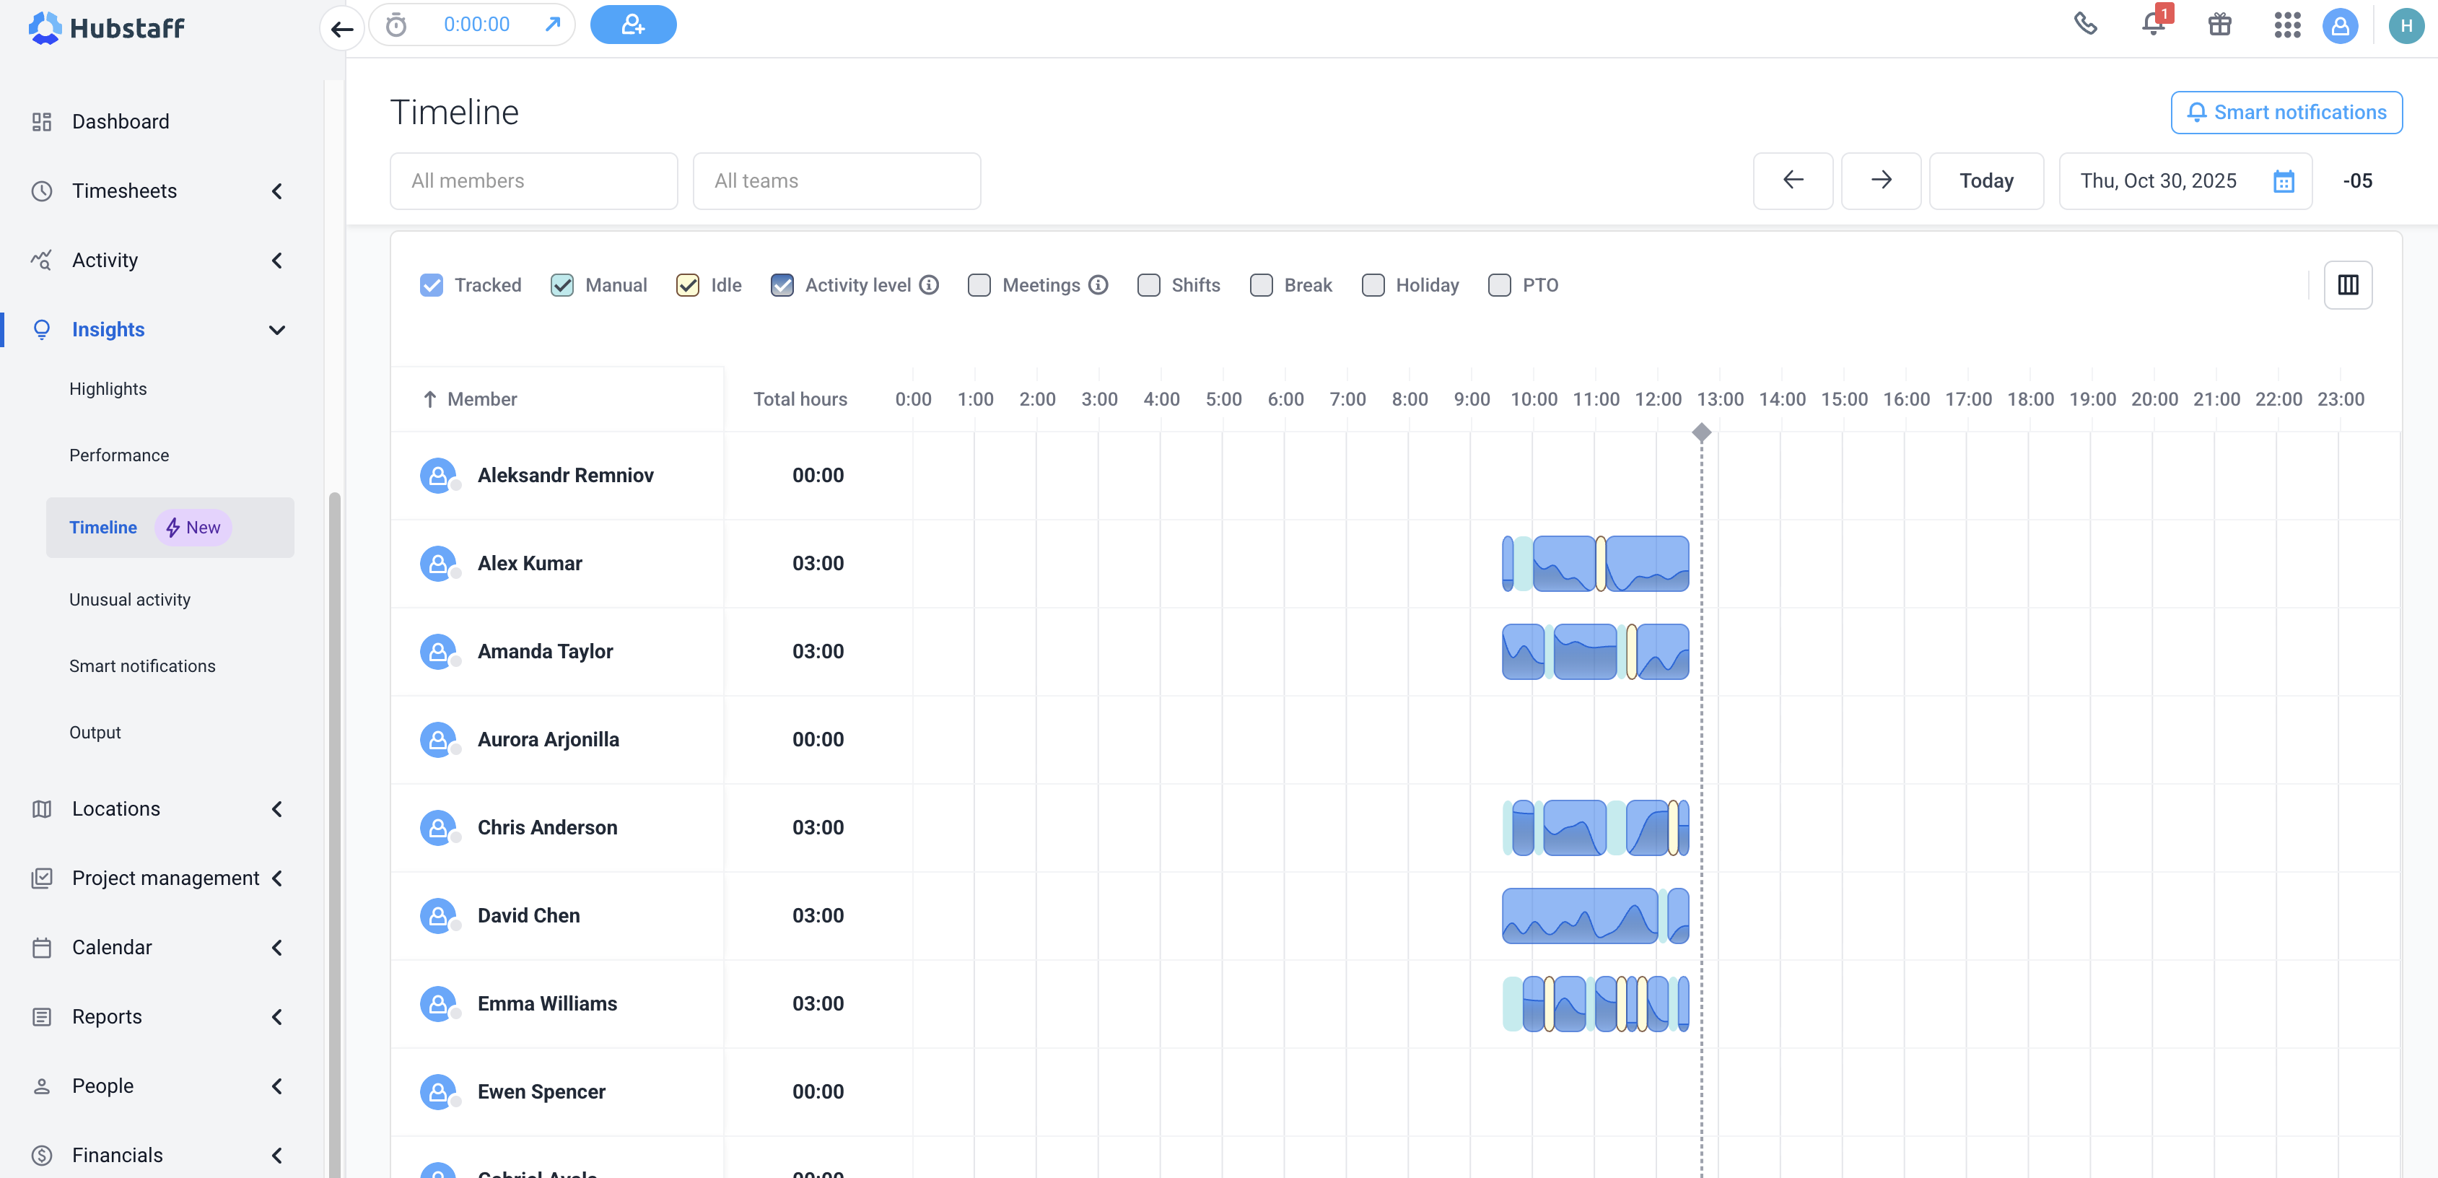The height and width of the screenshot is (1178, 2438).
Task: Click the Today button
Action: click(1985, 180)
